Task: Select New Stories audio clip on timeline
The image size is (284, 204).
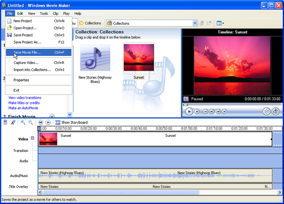Action: pos(155,176)
